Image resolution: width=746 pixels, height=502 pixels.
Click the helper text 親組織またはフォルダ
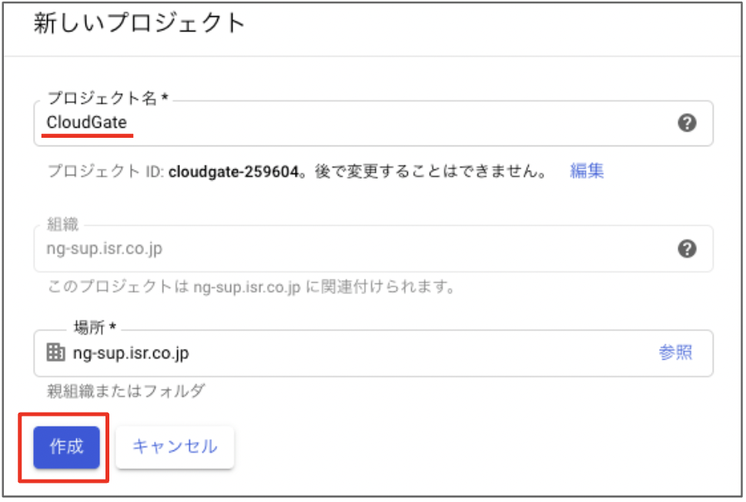click(x=126, y=391)
